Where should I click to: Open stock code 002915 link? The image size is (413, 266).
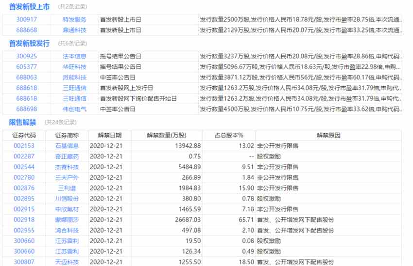[x=24, y=209]
